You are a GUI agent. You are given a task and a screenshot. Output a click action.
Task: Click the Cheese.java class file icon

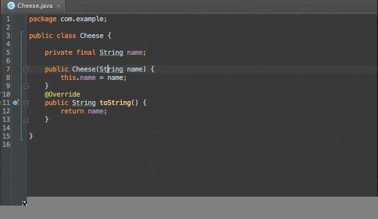(x=11, y=6)
